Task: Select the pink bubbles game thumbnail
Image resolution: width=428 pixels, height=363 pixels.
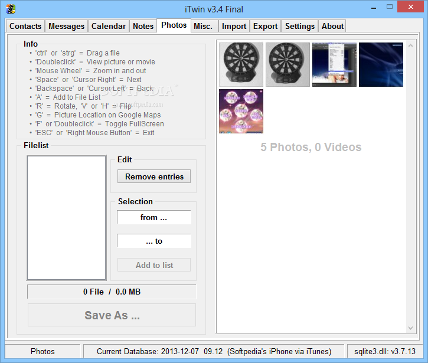Action: (x=241, y=111)
